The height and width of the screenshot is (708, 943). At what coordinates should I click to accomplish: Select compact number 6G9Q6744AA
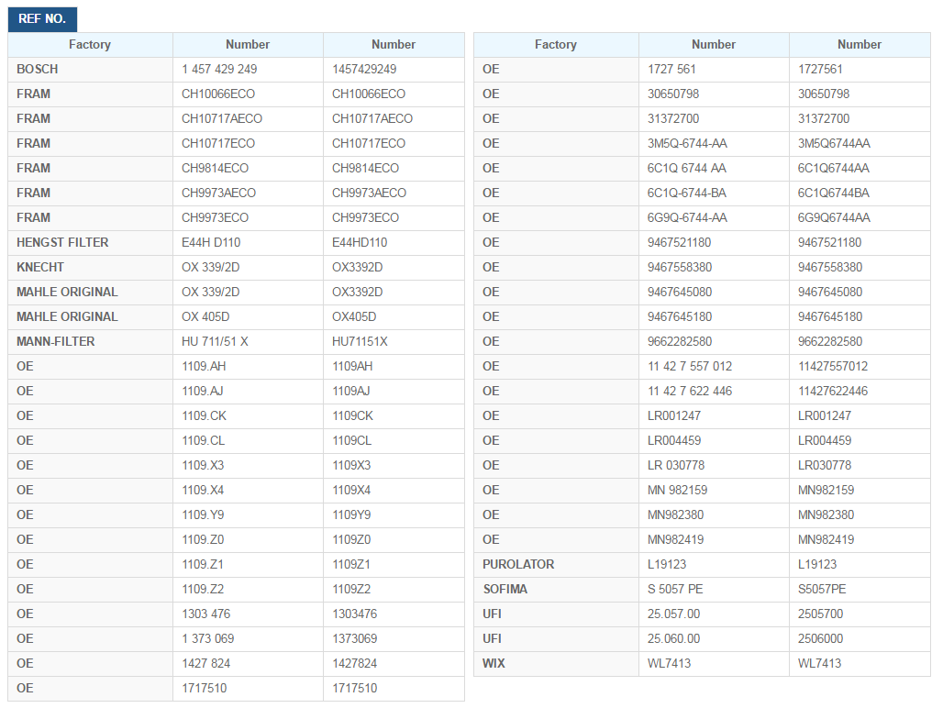pyautogui.click(x=834, y=217)
